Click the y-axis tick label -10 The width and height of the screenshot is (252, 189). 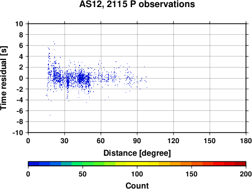(18, 133)
